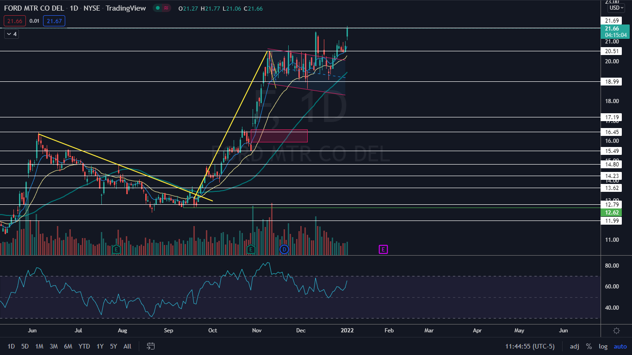This screenshot has width=632, height=355.
Task: Click the 13.62 horizontal level label
Action: pyautogui.click(x=613, y=188)
